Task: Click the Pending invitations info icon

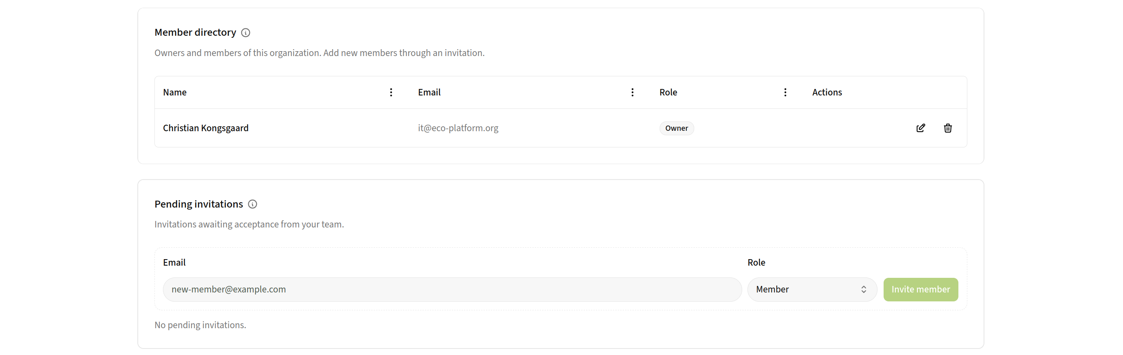Action: pyautogui.click(x=252, y=204)
